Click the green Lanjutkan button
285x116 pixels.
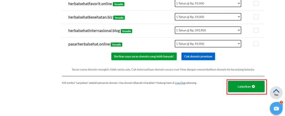[246, 87]
